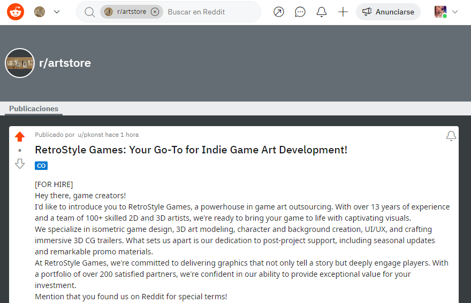Open the notifications bell in the header
Image resolution: width=471 pixels, height=303 pixels.
click(322, 12)
